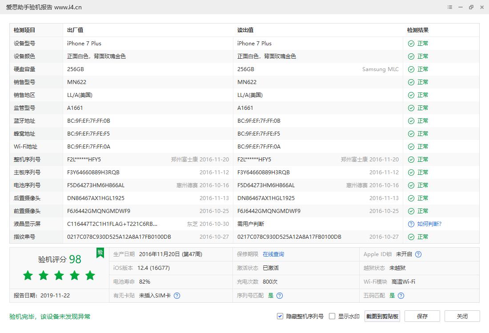Click the question icon next to 未插入SIM卡
489x333 pixels.
point(176,295)
